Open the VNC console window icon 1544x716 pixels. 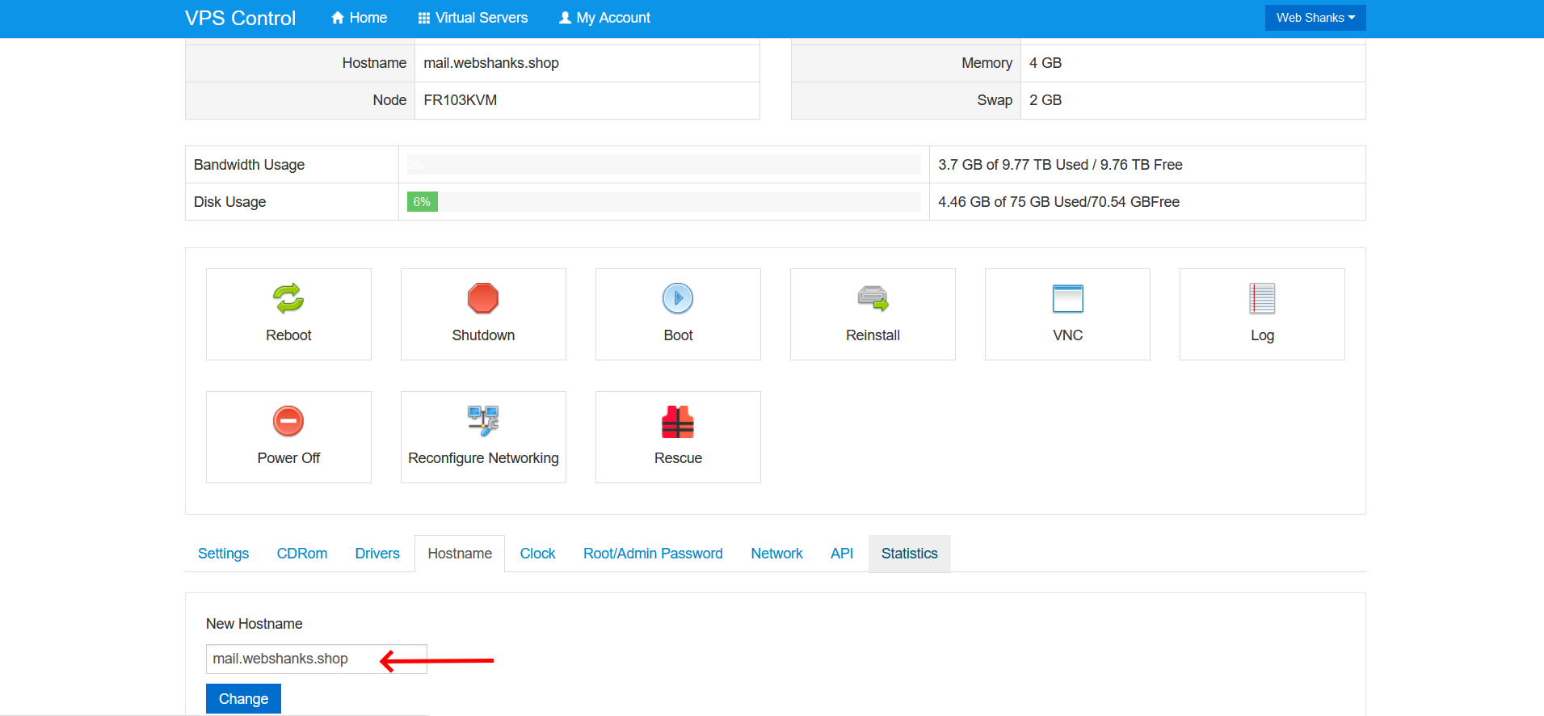click(x=1067, y=298)
